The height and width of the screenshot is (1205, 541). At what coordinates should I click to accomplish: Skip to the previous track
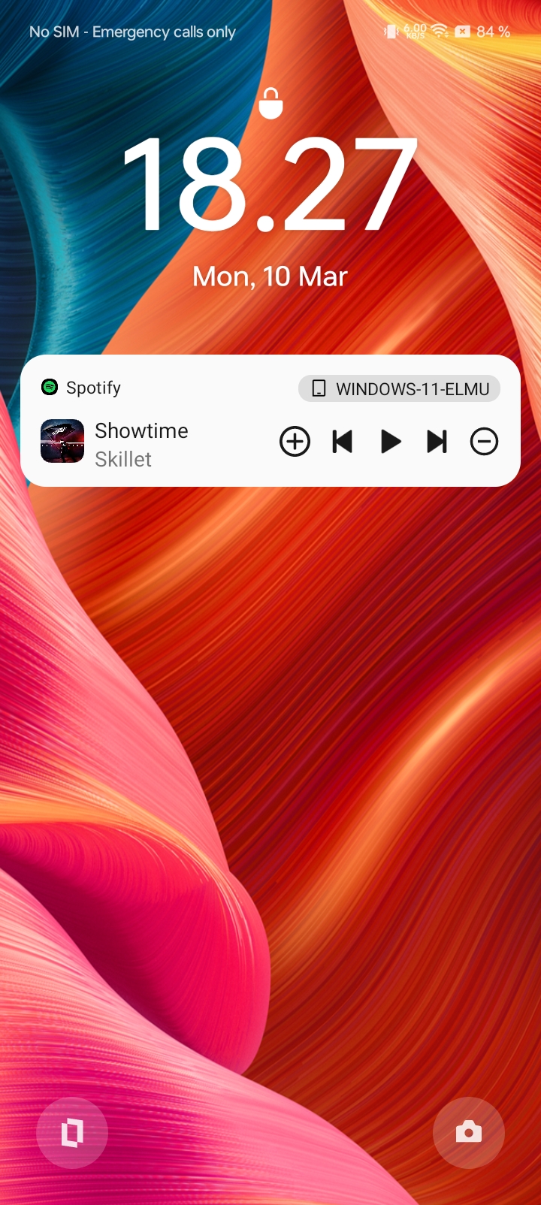(x=343, y=442)
